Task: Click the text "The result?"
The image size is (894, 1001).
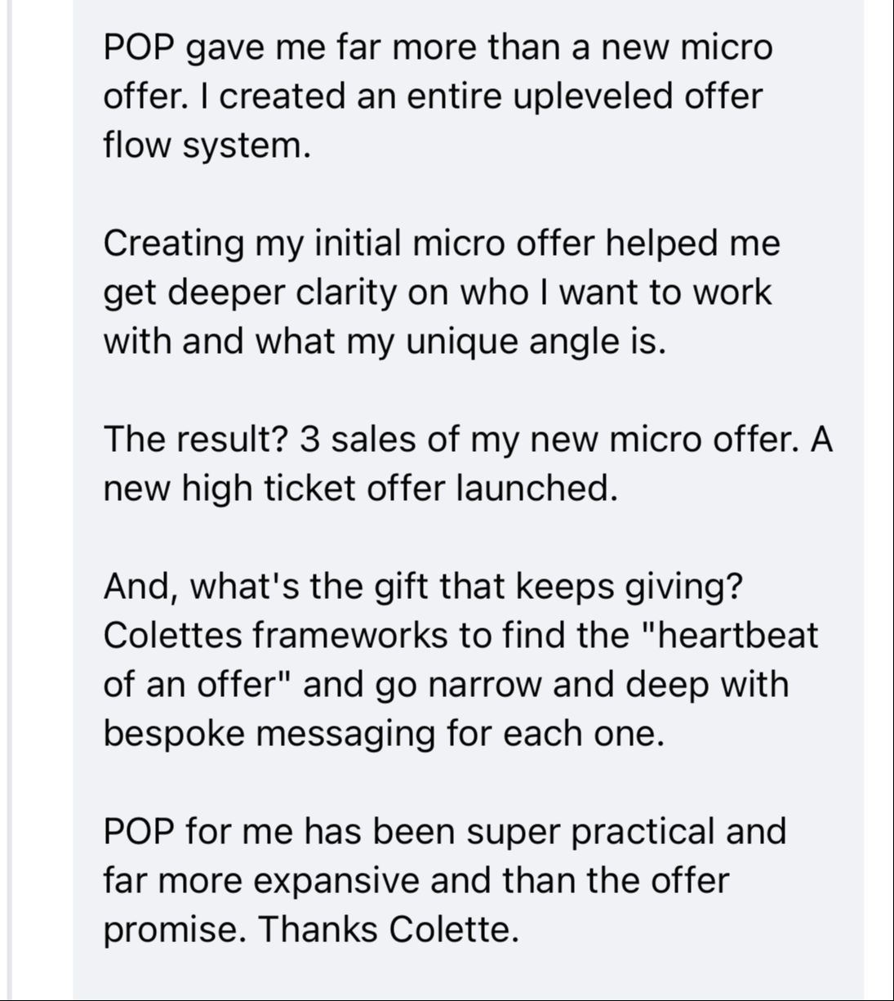Action: (197, 440)
